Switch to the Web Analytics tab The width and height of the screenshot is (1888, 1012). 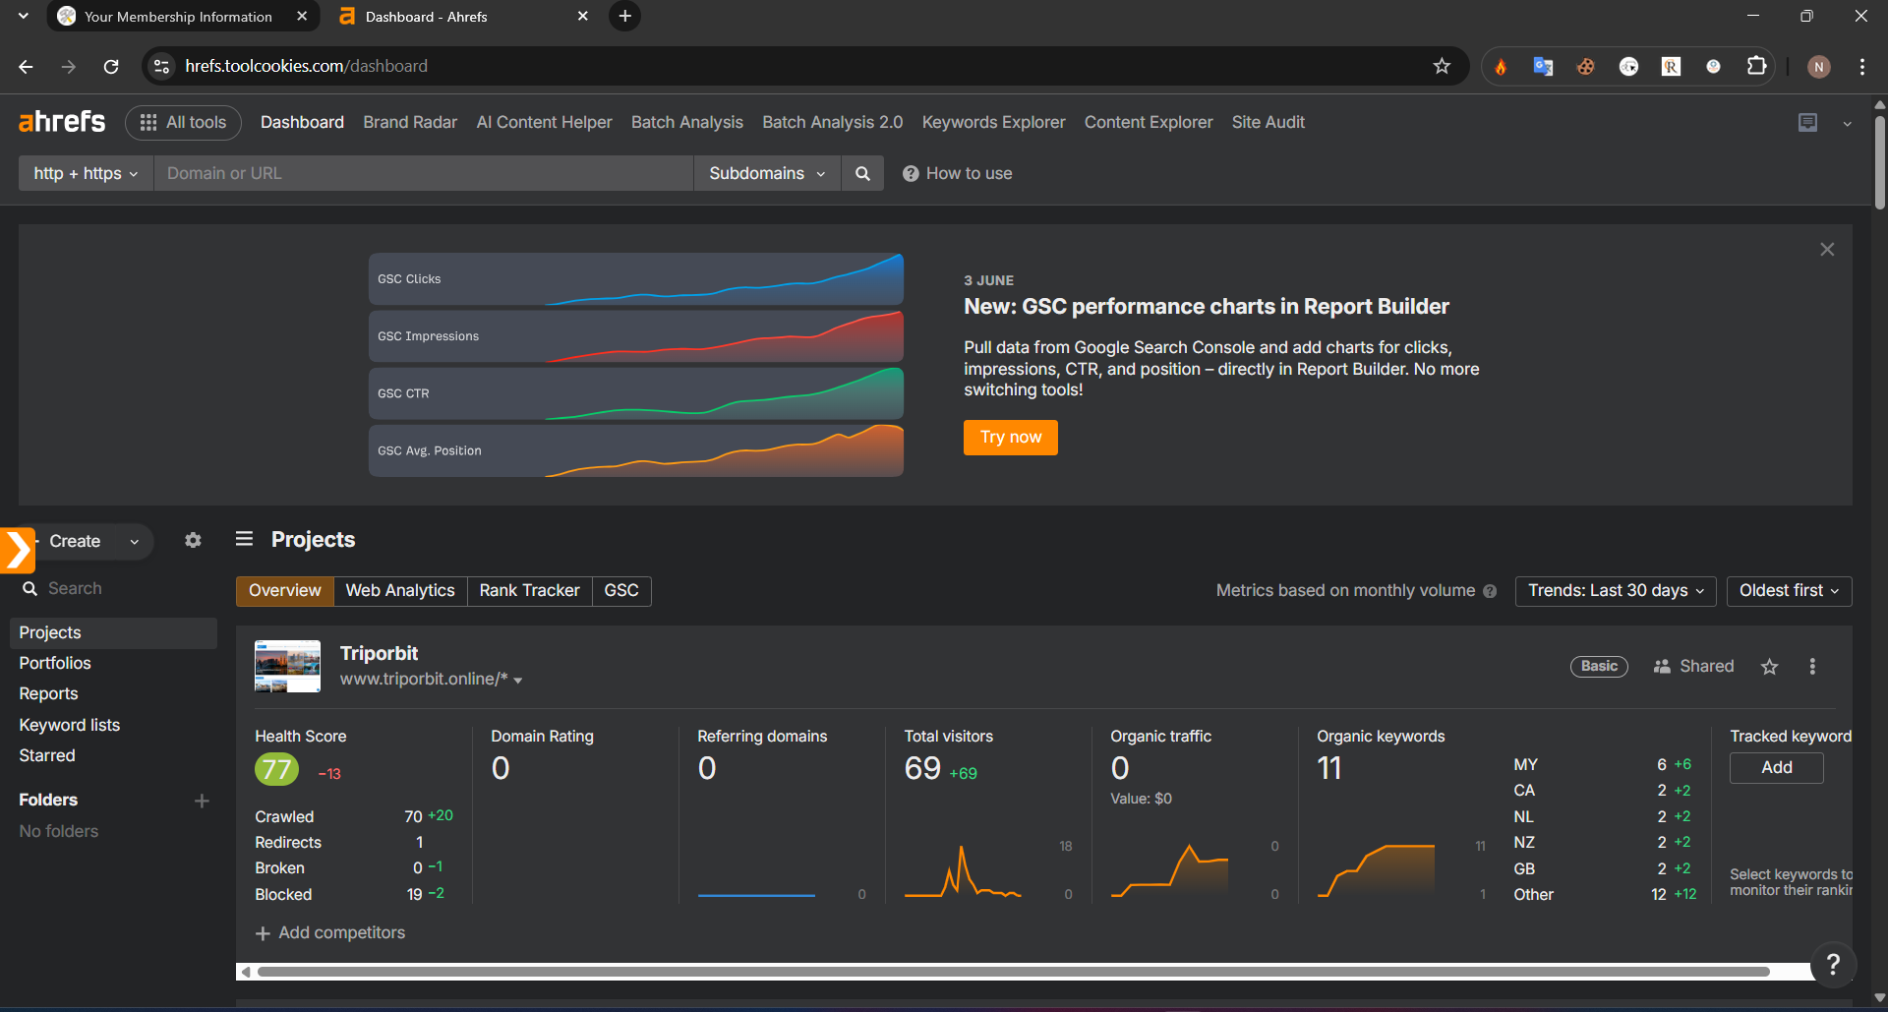pyautogui.click(x=400, y=591)
